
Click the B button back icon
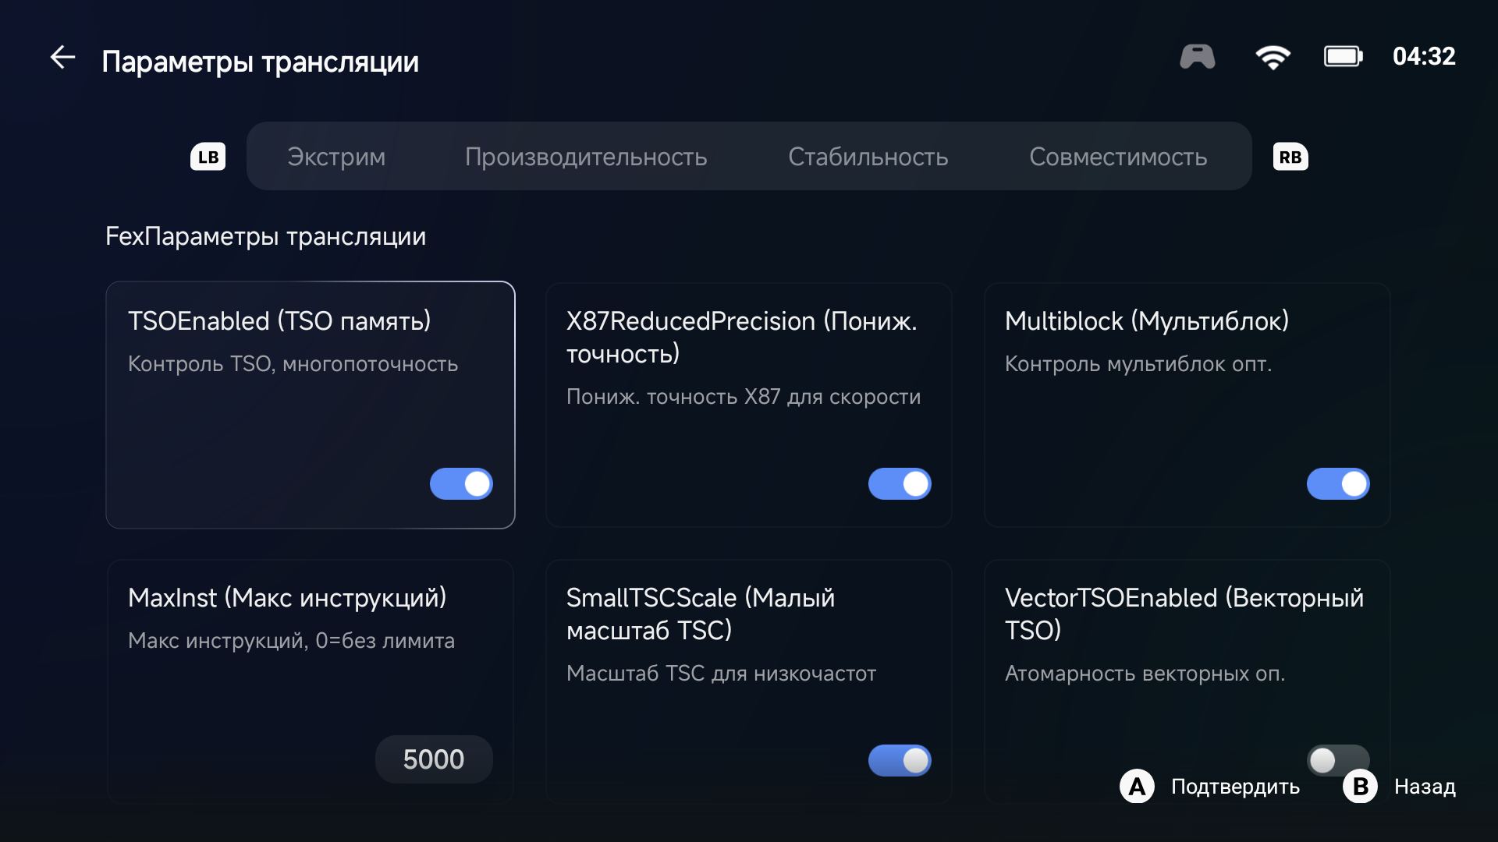pyautogui.click(x=1360, y=787)
